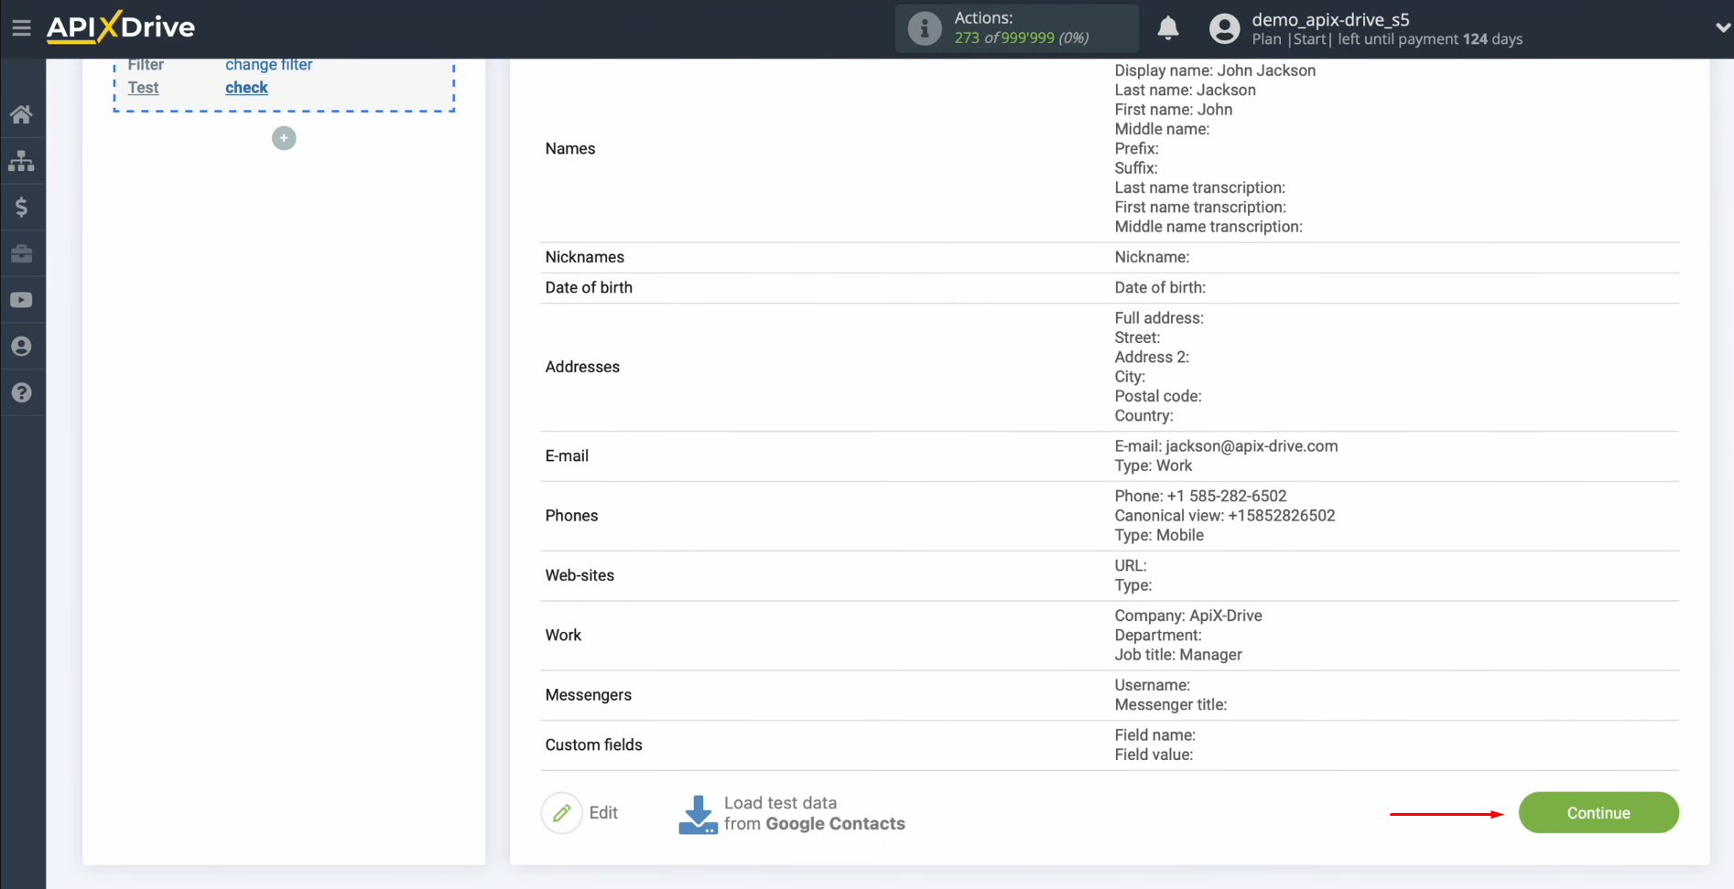Image resolution: width=1734 pixels, height=889 pixels.
Task: Open help via the question mark icon
Action: [x=22, y=393]
